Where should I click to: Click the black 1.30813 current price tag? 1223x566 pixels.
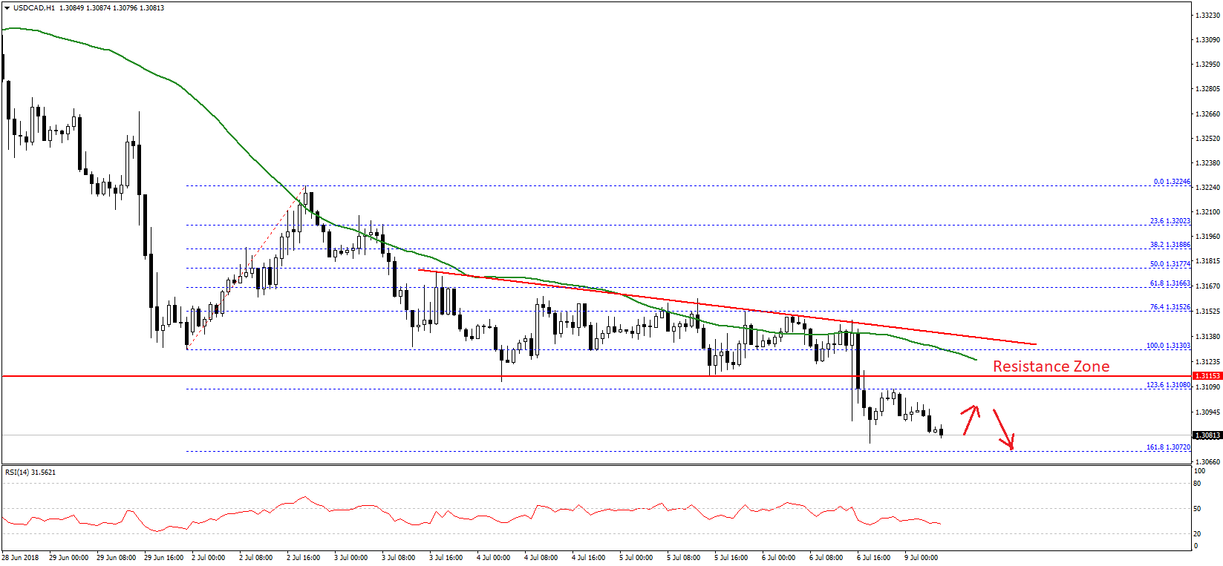pyautogui.click(x=1207, y=435)
